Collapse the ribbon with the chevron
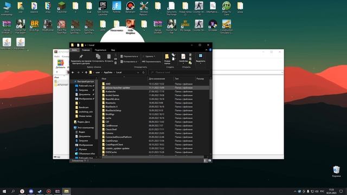This screenshot has width=347, height=195. pyautogui.click(x=206, y=50)
